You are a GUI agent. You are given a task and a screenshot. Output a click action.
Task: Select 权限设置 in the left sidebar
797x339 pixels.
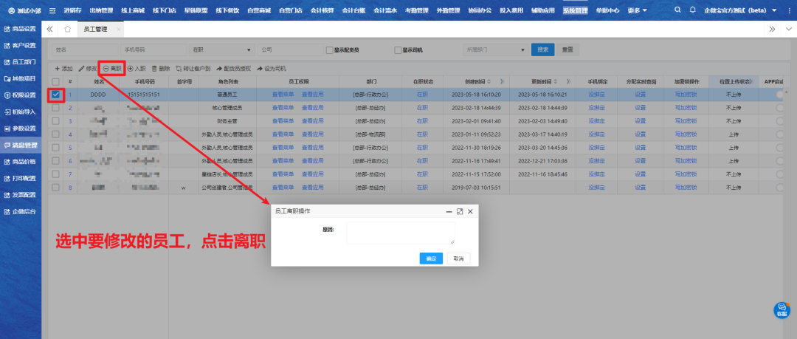pos(20,95)
